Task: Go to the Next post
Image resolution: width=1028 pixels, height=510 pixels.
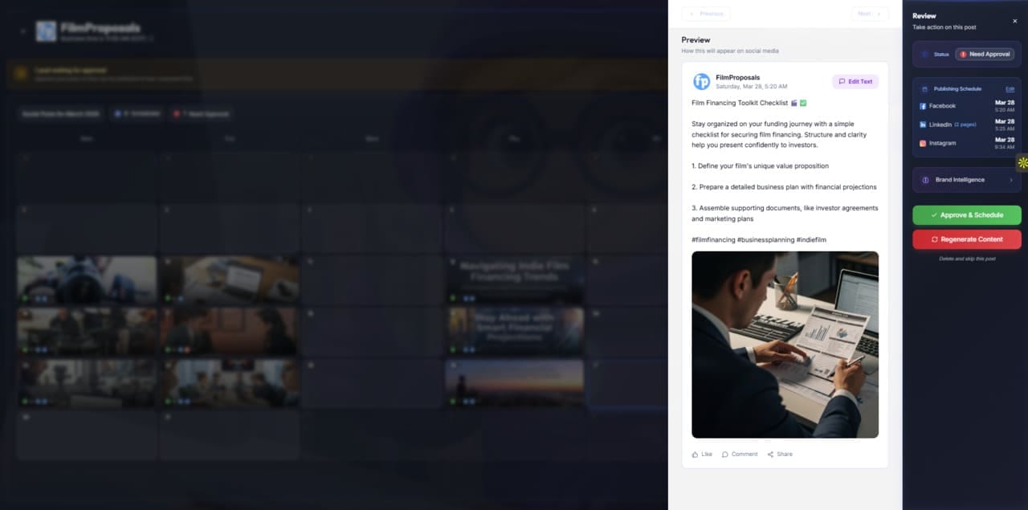Action: coord(870,14)
